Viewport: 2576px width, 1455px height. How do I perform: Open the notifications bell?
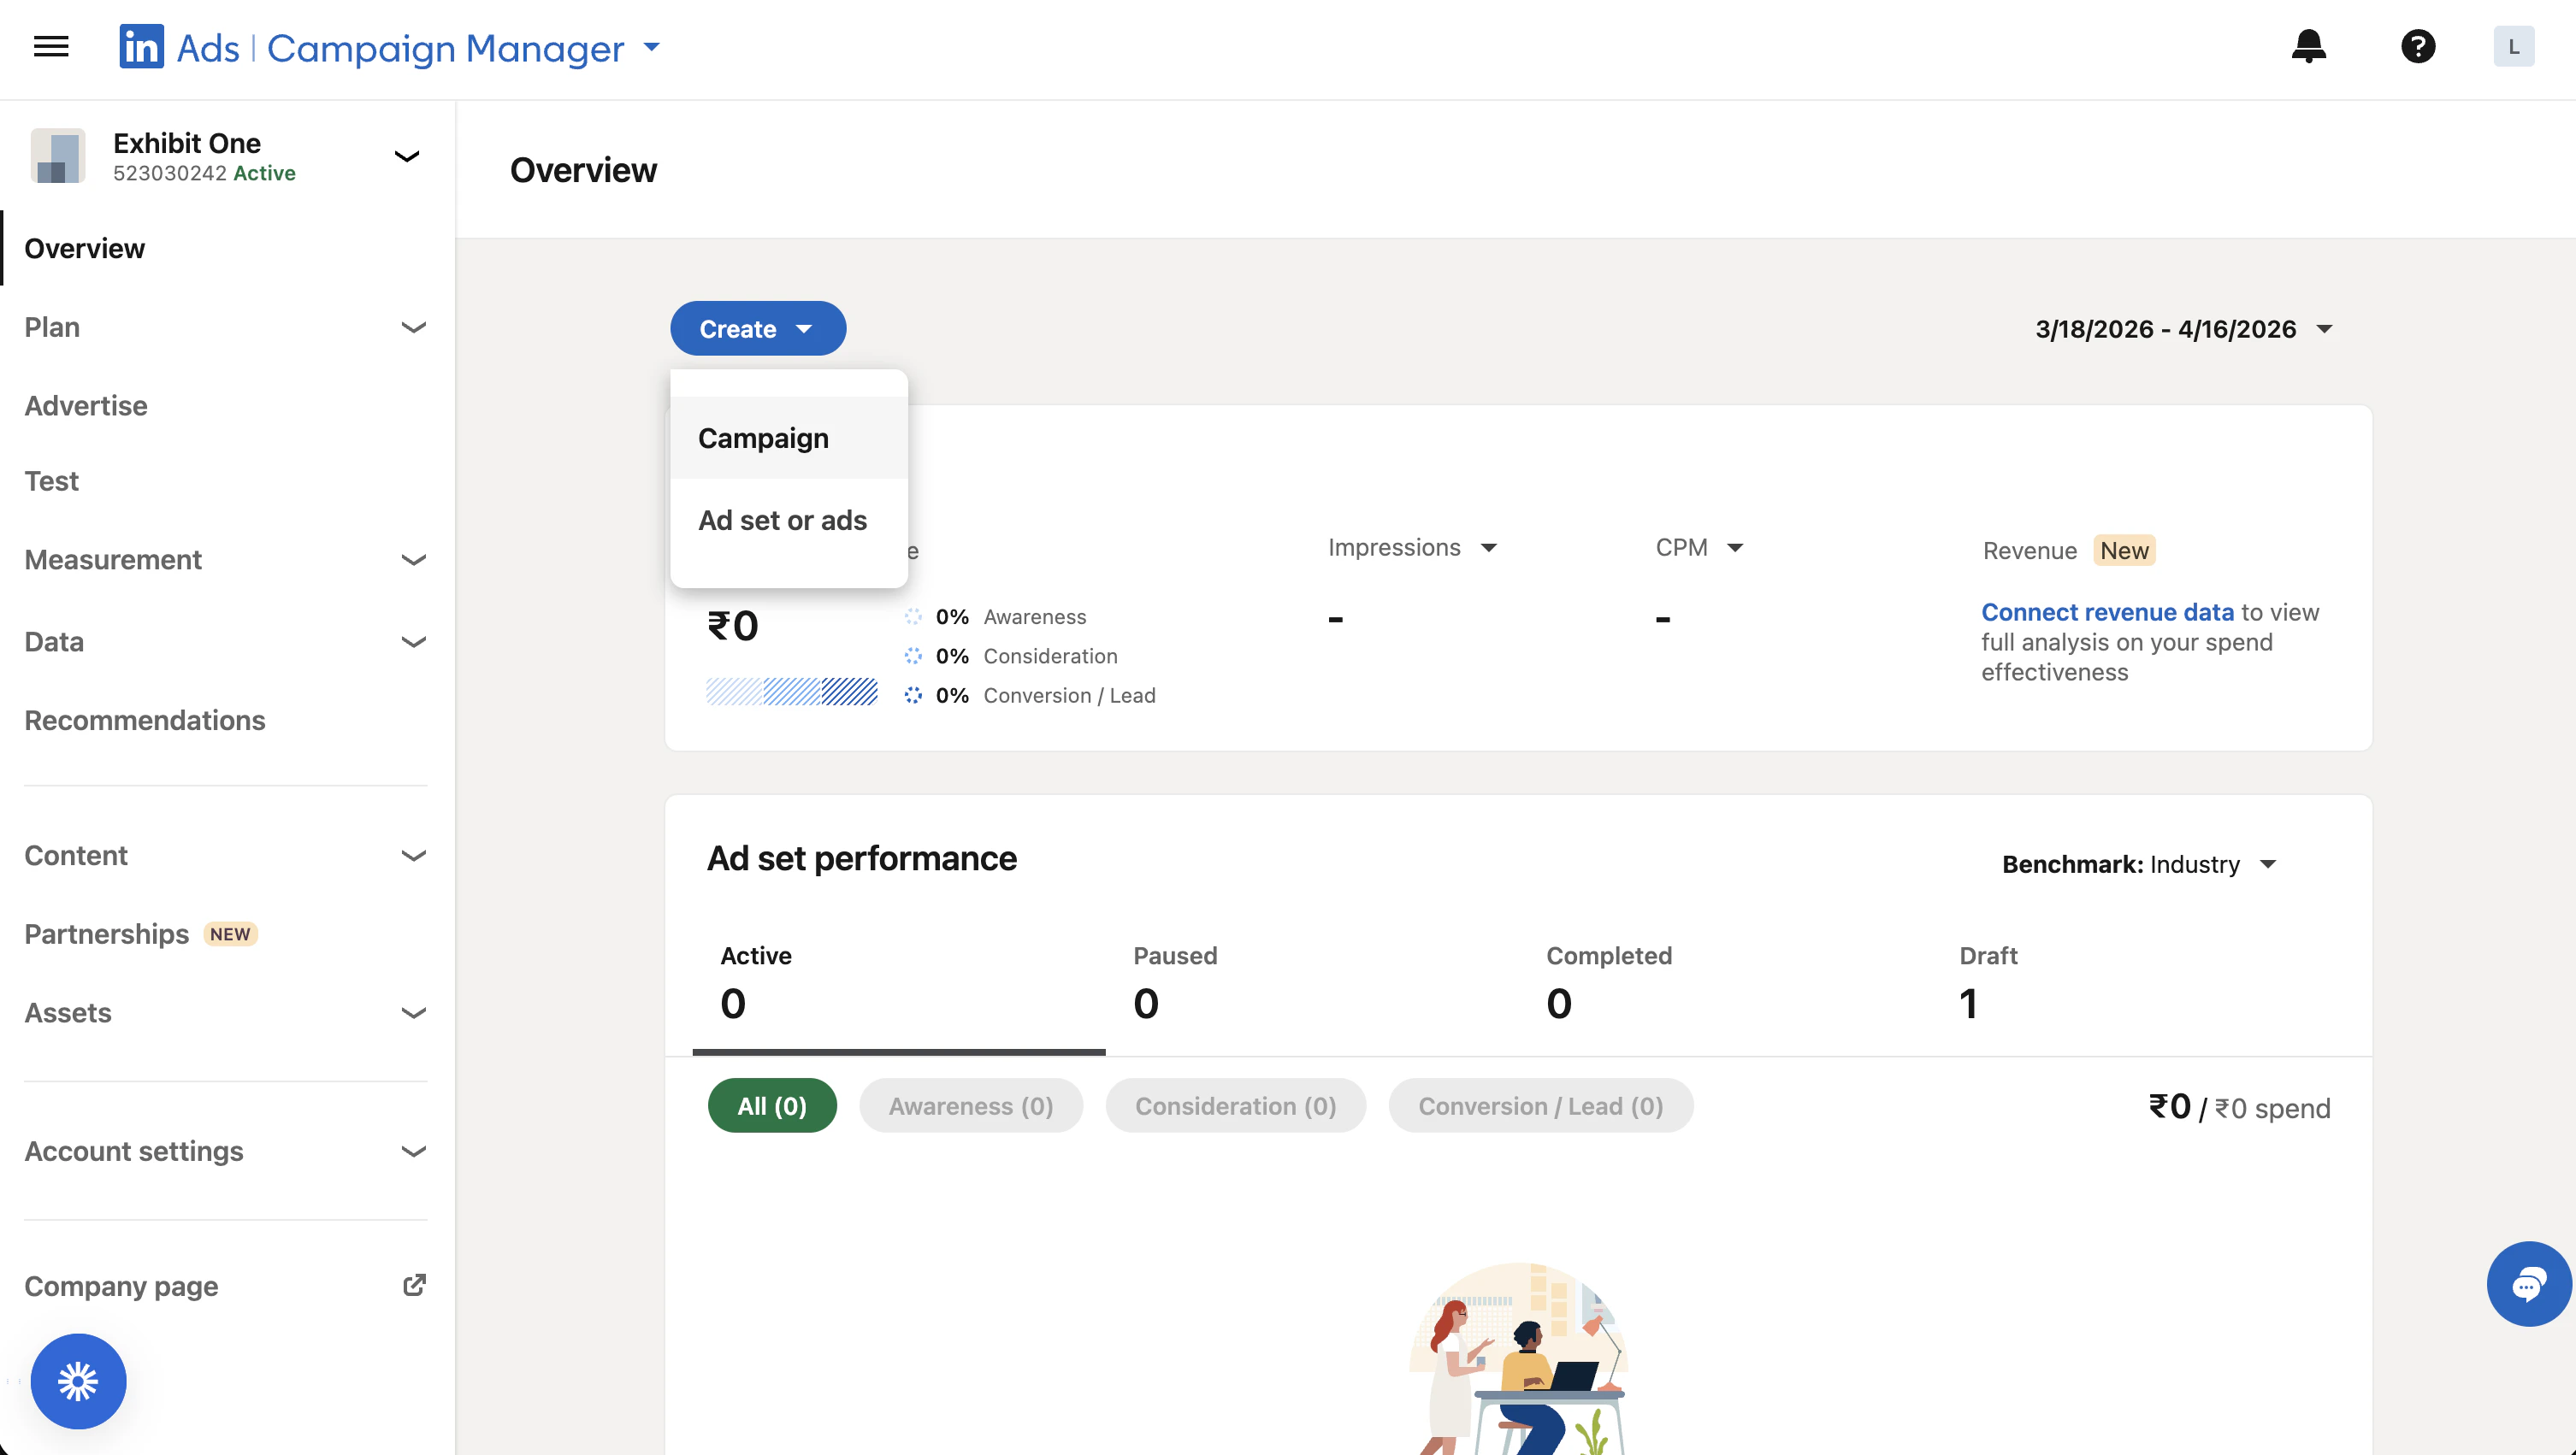[2308, 47]
